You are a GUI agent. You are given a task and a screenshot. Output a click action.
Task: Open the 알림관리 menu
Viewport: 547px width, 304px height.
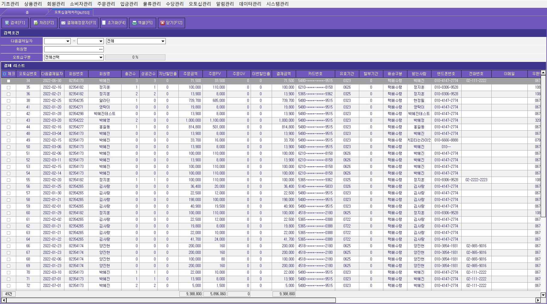[225, 4]
